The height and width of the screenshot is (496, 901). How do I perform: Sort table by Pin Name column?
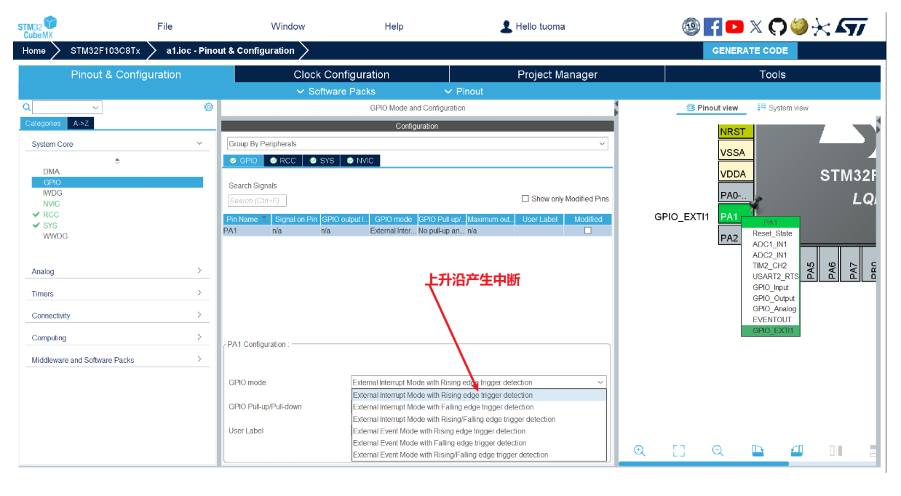point(247,219)
